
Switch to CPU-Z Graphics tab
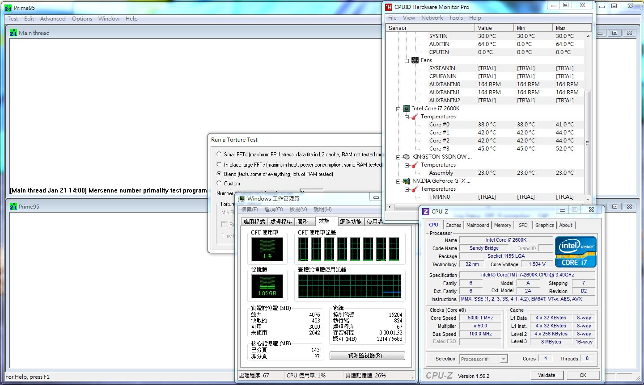(x=544, y=225)
